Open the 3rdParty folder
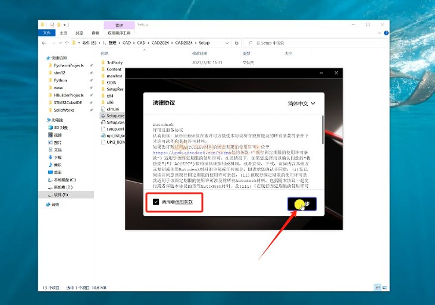Viewport: 435px width, 305px height. click(114, 62)
